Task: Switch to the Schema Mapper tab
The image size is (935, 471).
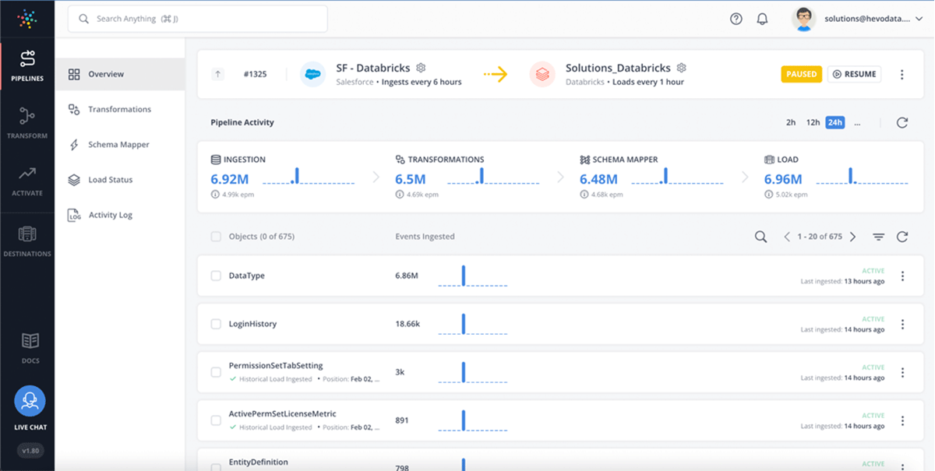Action: click(118, 145)
